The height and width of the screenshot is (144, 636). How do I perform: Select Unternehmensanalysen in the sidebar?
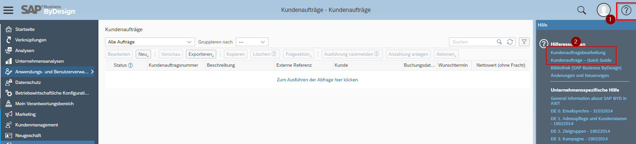[x=40, y=61]
